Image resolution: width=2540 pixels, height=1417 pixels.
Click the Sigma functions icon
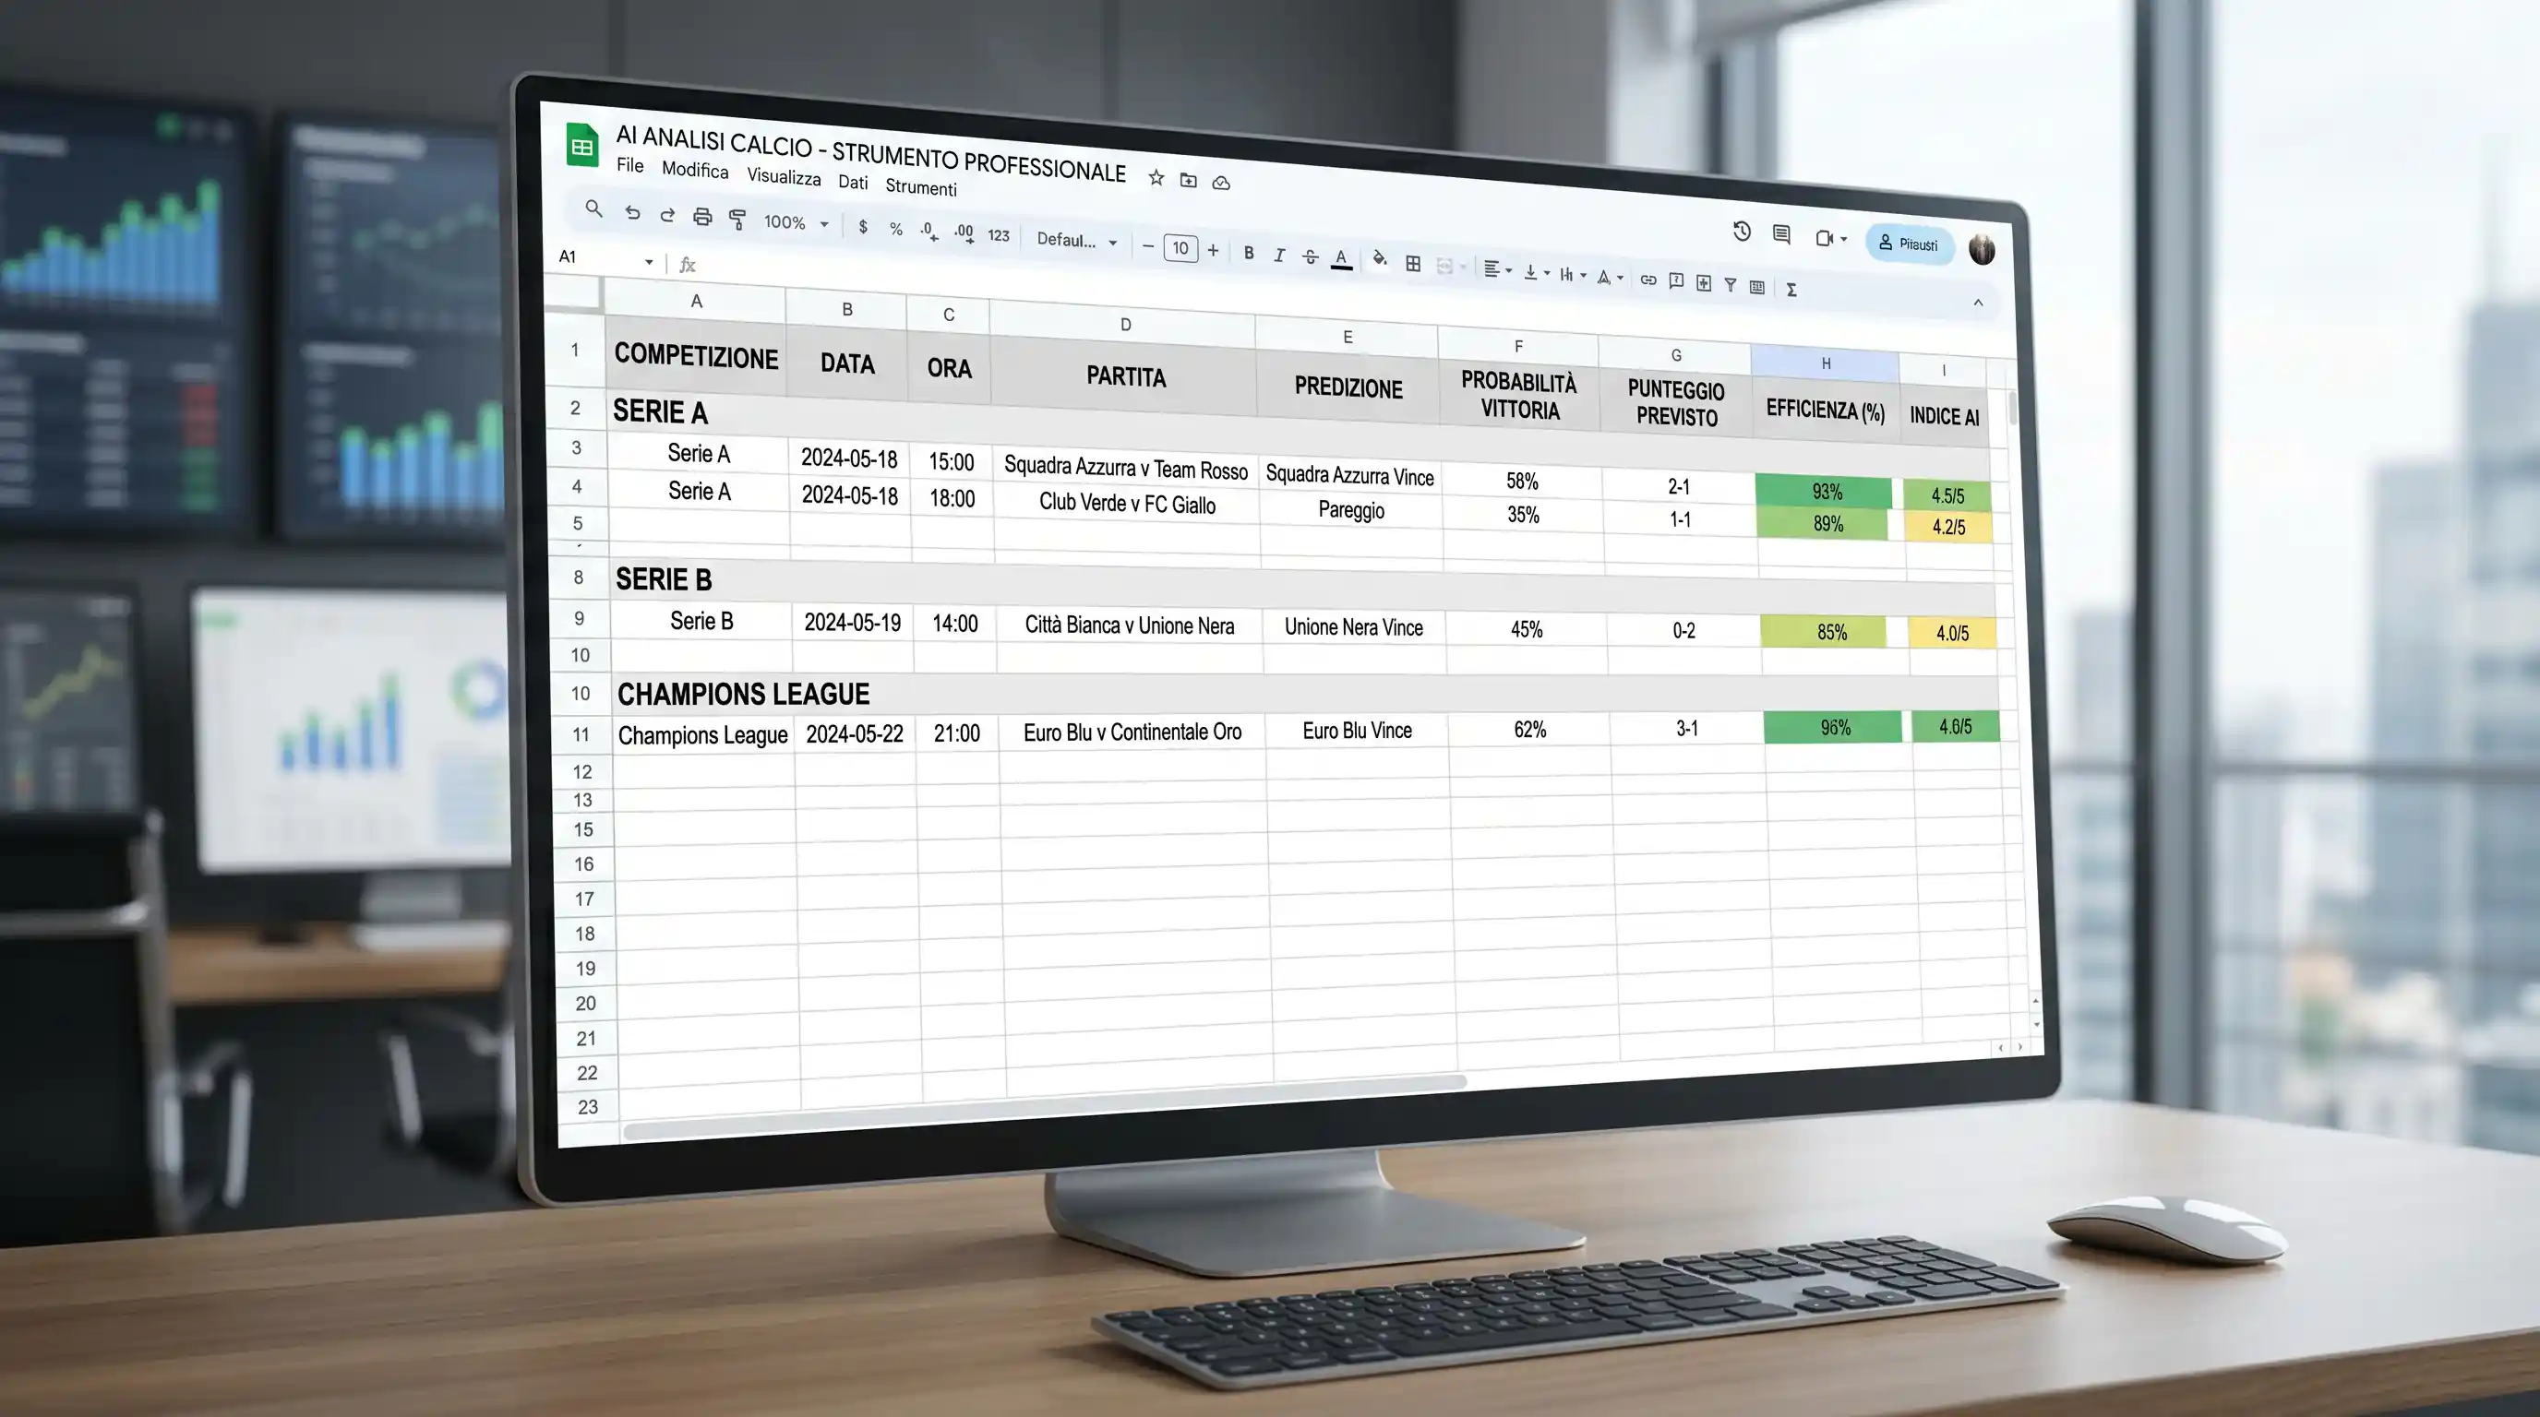(x=1791, y=290)
